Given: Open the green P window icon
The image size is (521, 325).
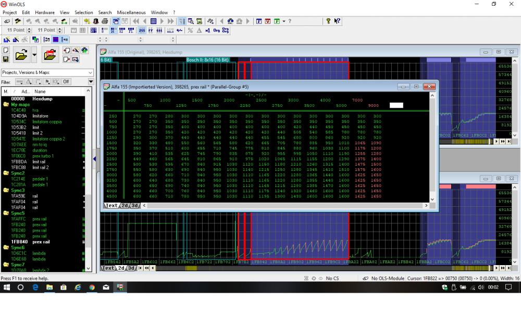Looking at the screenshot, I should pyautogui.click(x=277, y=21).
